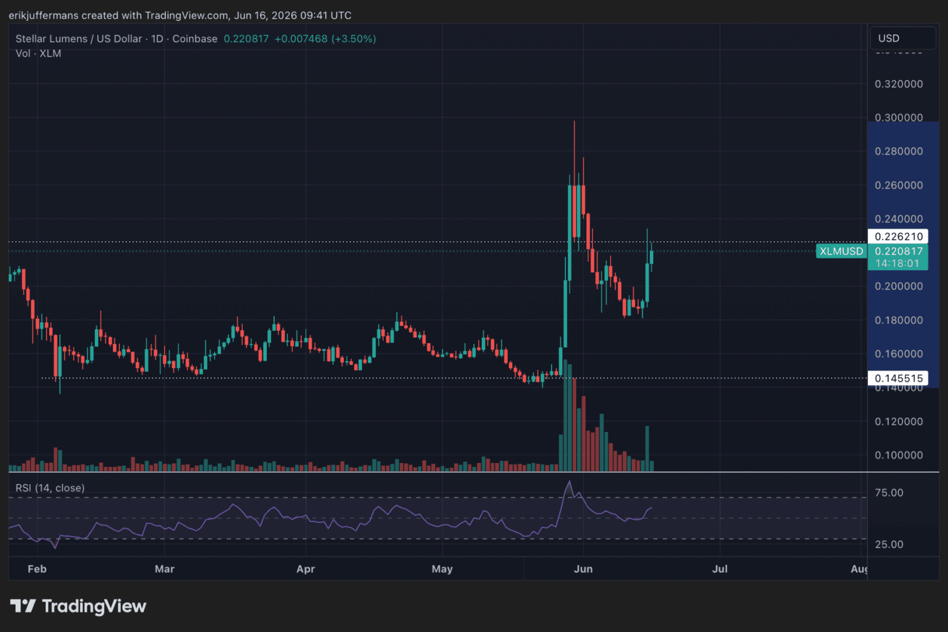Click the Apr label on time axis

305,569
